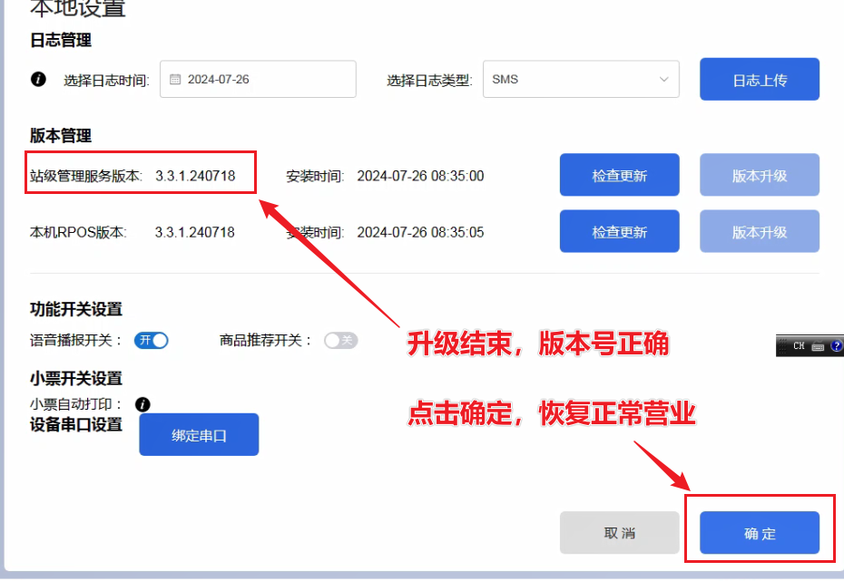Click 检查更新 for 本机RPOS版本

coord(619,232)
